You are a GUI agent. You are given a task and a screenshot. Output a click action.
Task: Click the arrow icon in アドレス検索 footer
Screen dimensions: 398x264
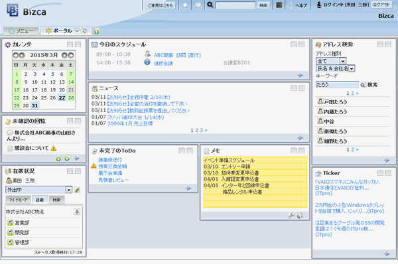point(387,161)
